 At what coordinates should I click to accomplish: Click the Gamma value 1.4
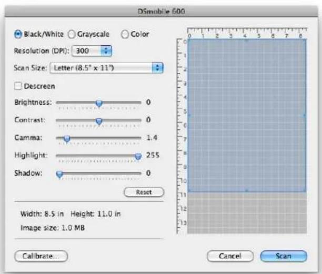coord(152,138)
